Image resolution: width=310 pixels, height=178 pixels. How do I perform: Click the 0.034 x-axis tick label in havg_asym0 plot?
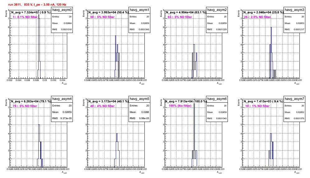(x=63, y=80)
